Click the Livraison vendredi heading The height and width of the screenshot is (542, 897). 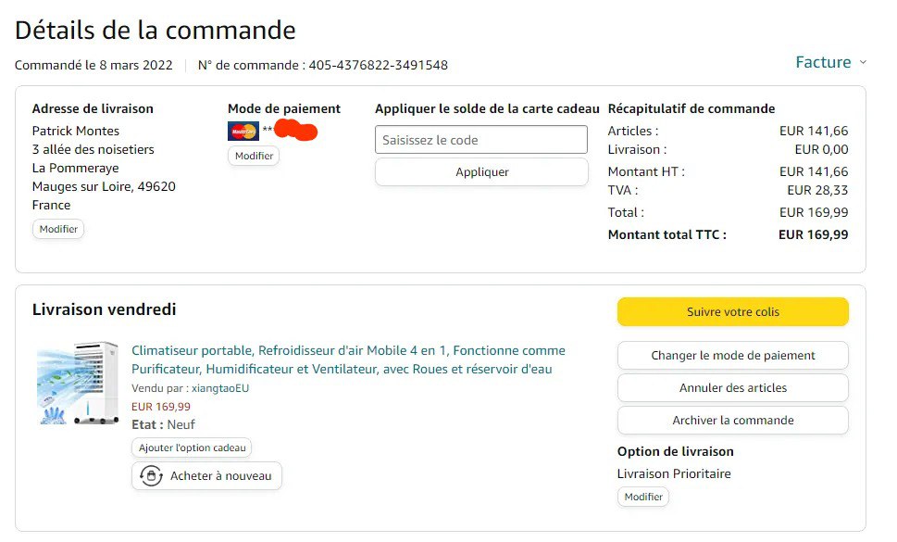pyautogui.click(x=104, y=309)
